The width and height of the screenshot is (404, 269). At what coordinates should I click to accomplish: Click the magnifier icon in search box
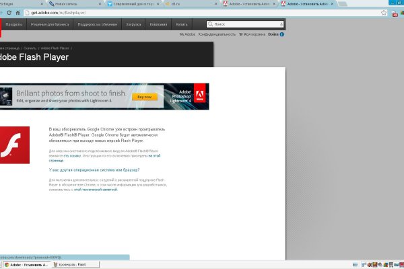coord(210,24)
